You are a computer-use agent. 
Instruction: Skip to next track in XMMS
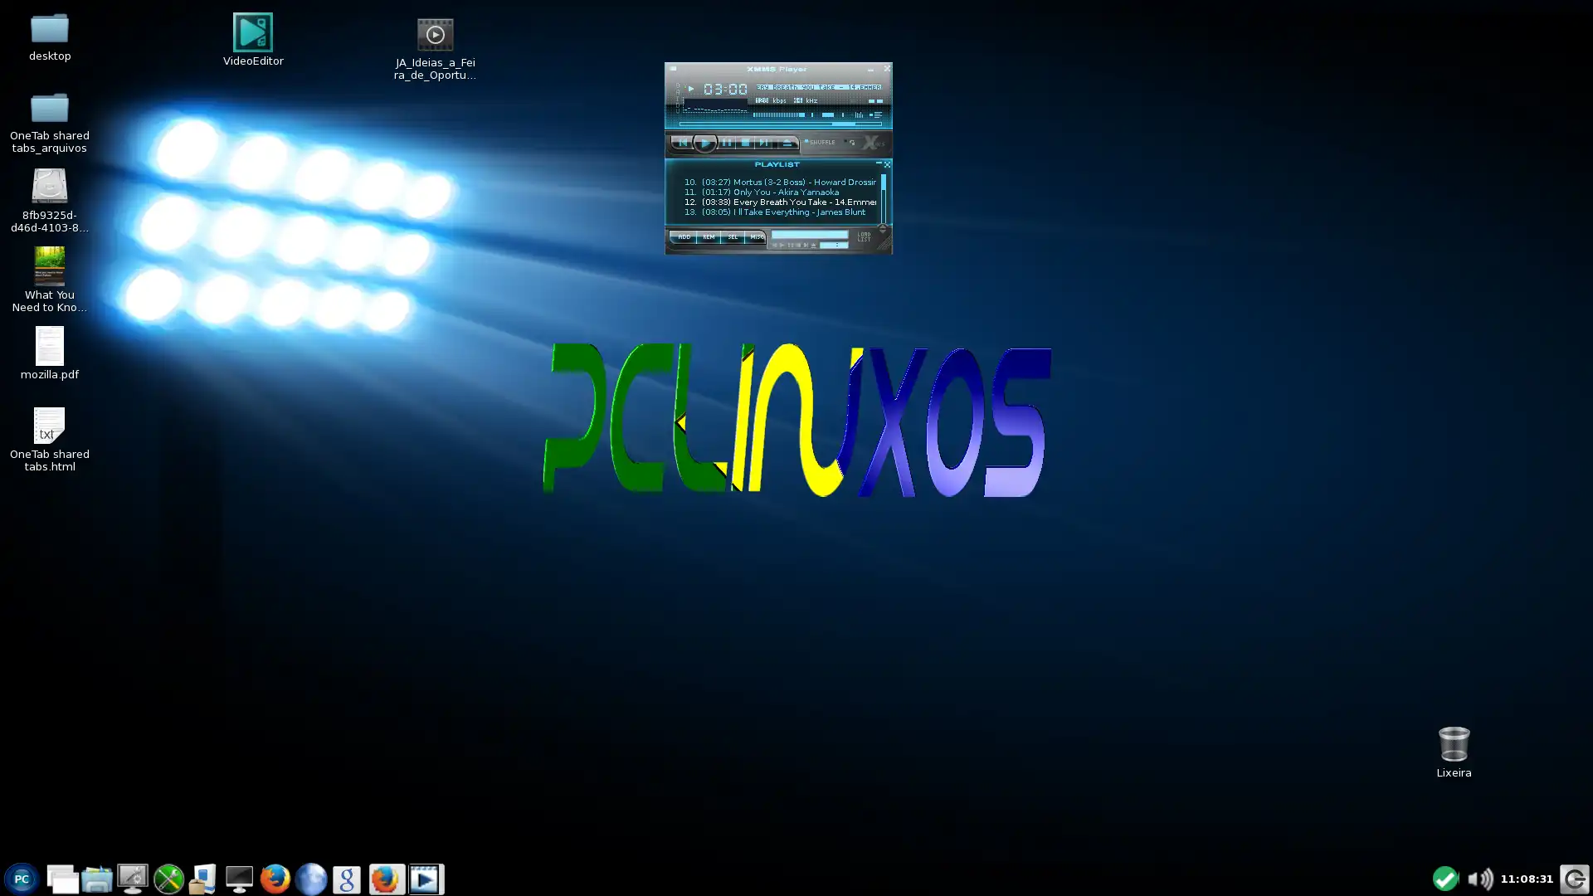tap(763, 143)
